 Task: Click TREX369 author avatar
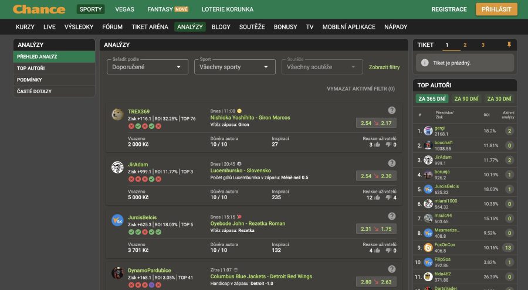pos(117,115)
